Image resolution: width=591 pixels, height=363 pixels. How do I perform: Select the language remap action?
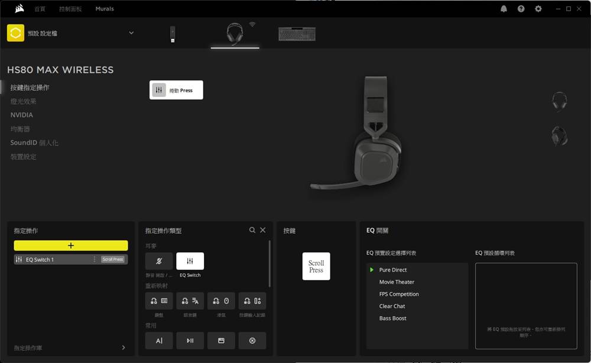(190, 301)
